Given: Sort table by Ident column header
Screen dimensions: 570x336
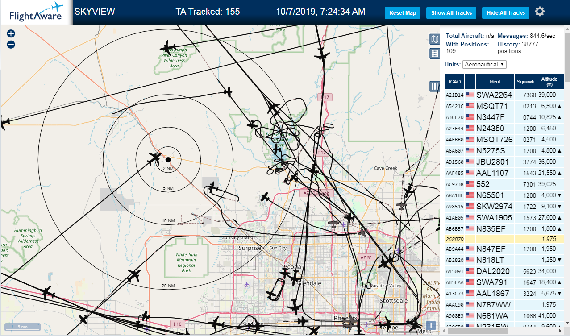Looking at the screenshot, I should (x=495, y=82).
